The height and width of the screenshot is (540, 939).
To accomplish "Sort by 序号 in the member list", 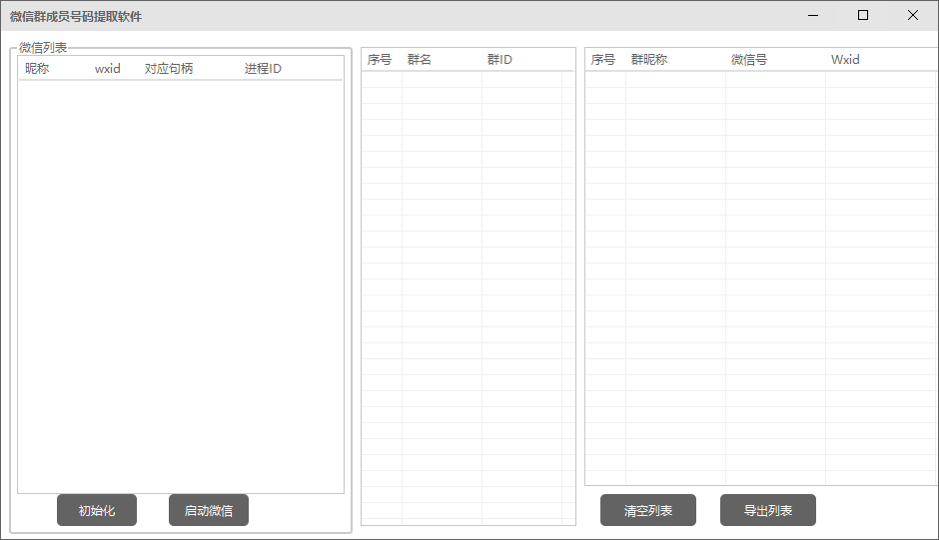I will 603,59.
